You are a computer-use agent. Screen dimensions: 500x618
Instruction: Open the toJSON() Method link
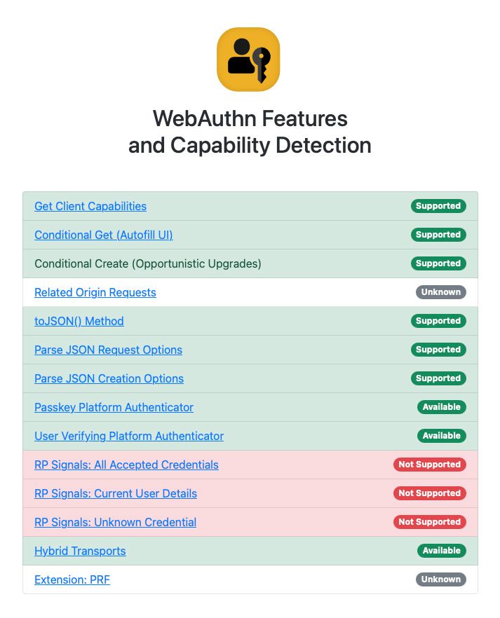79,321
